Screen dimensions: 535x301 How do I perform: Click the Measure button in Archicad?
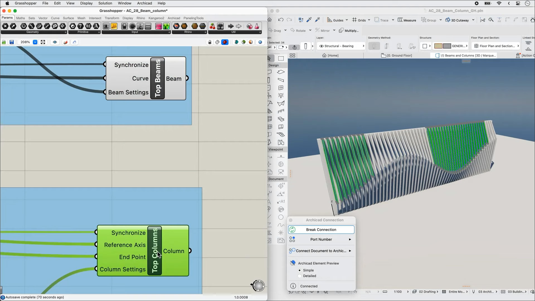(407, 20)
